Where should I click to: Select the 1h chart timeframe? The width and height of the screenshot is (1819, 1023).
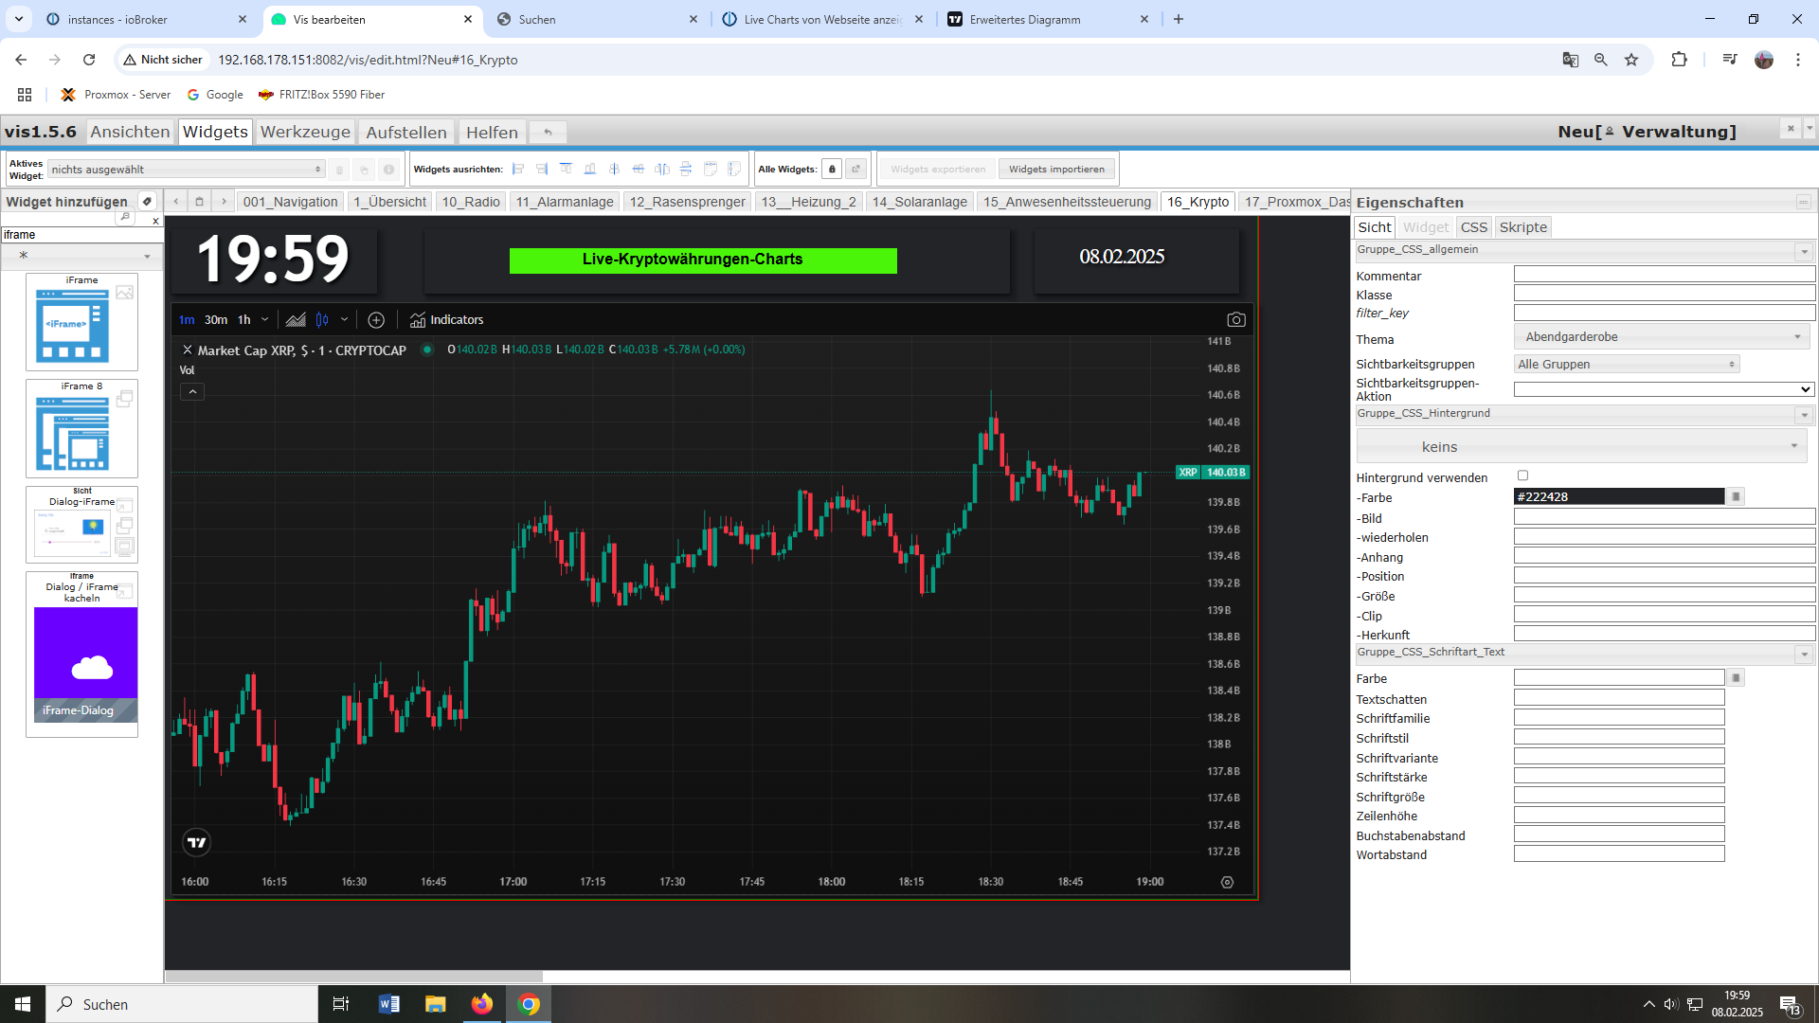(244, 320)
